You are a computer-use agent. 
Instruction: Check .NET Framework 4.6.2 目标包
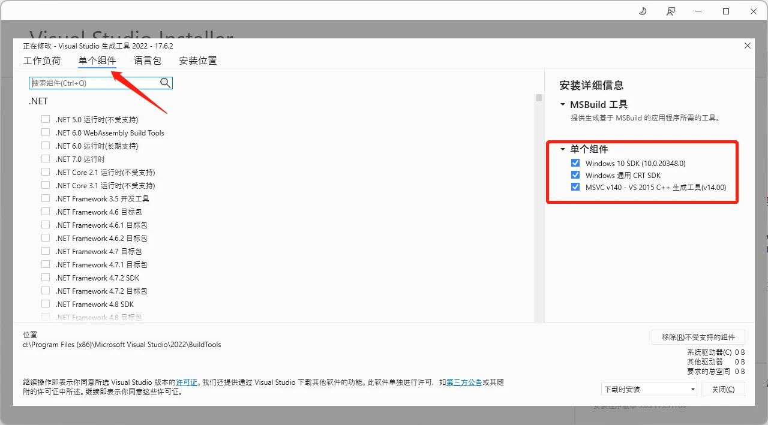(46, 238)
